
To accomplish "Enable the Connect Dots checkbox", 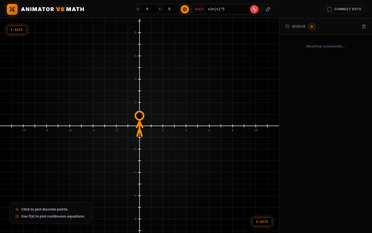I will (x=330, y=9).
